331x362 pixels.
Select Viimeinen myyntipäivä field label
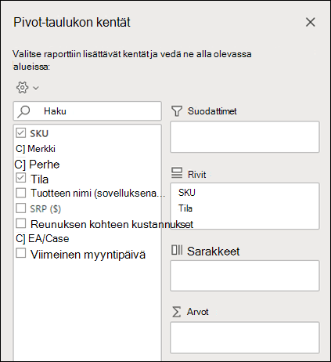[88, 255]
